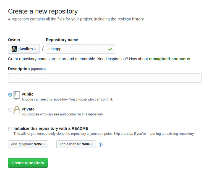Viewport: 209px width, 174px height.
Task: Click the jlwallen avatar image
Action: pyautogui.click(x=14, y=49)
